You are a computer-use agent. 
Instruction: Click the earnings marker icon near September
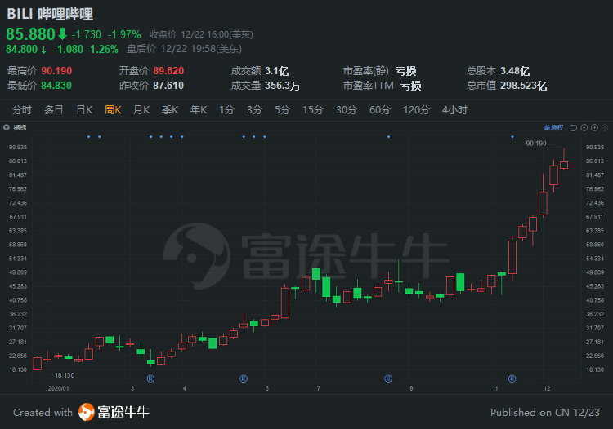point(387,378)
